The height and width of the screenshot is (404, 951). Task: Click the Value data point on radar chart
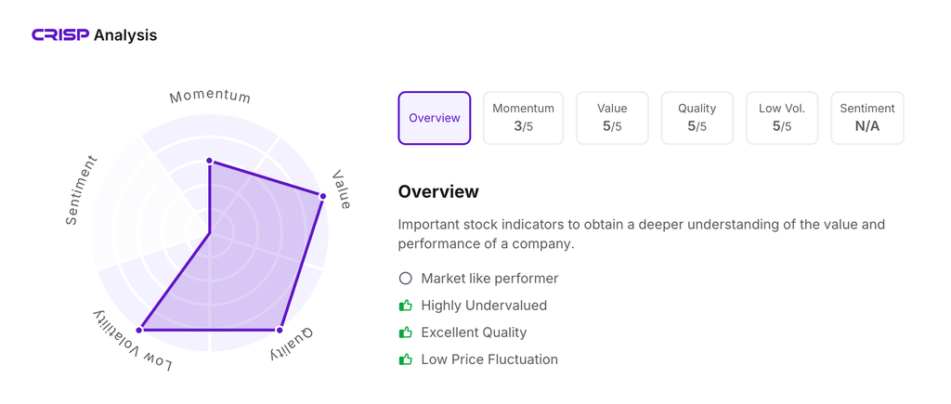[x=323, y=196]
